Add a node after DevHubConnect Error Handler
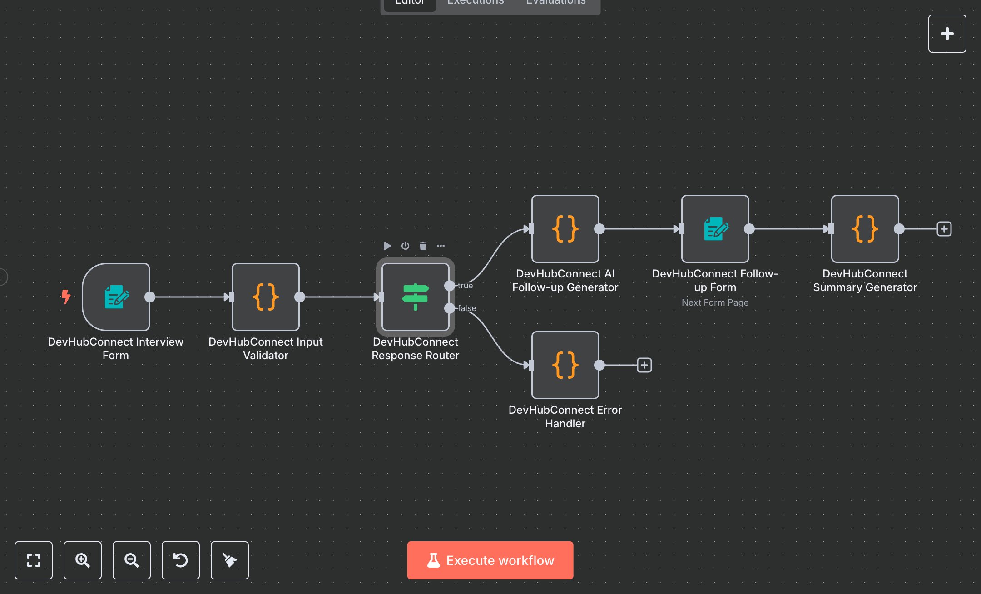The height and width of the screenshot is (594, 981). 644,365
